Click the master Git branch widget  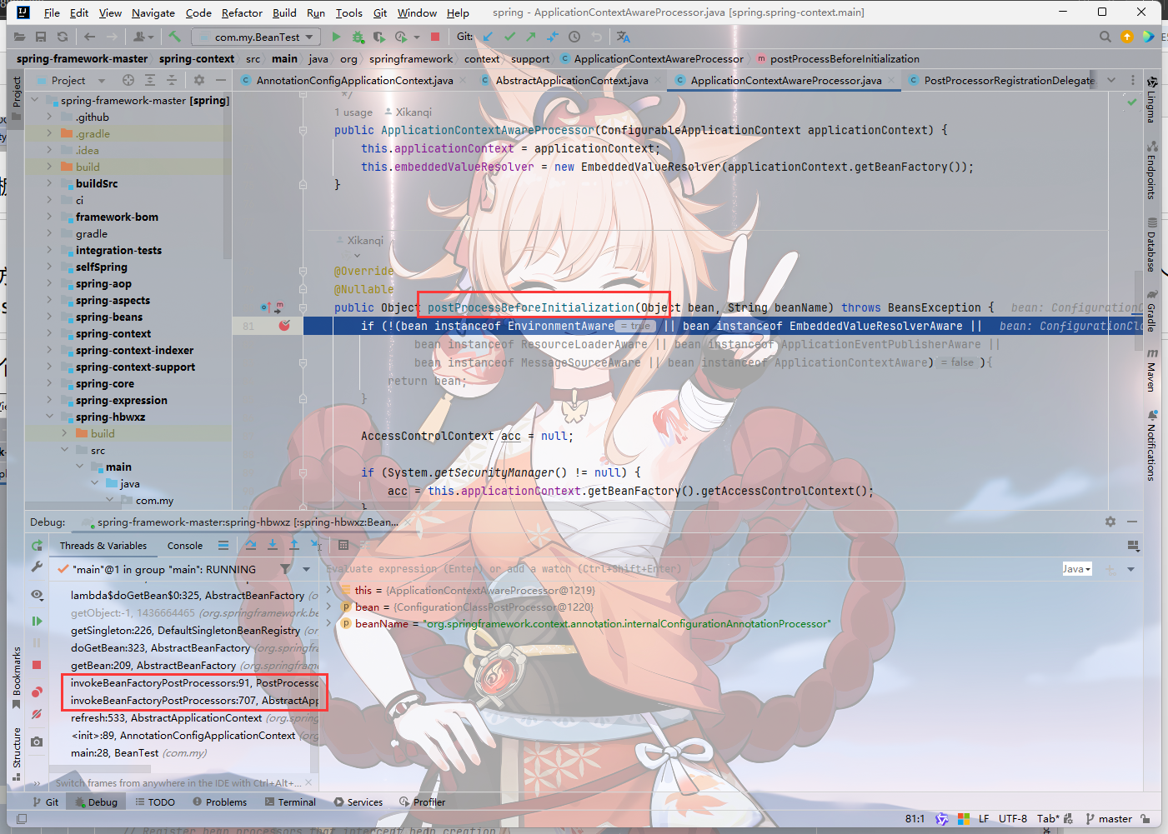coord(1109,818)
